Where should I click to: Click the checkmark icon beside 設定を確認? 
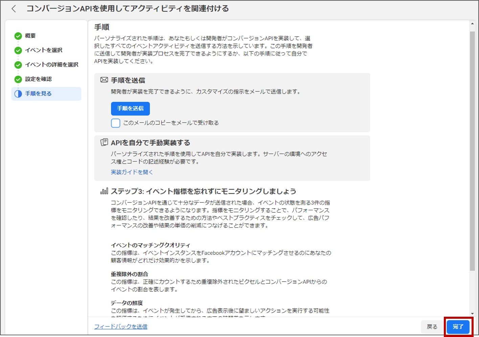(x=18, y=79)
